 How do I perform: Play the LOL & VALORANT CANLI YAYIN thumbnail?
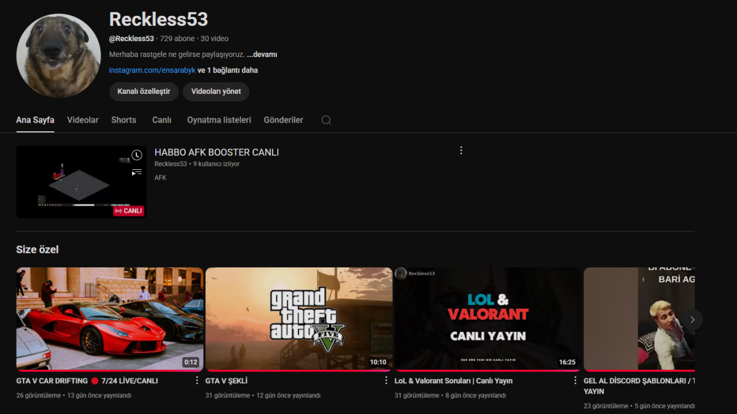[488, 320]
